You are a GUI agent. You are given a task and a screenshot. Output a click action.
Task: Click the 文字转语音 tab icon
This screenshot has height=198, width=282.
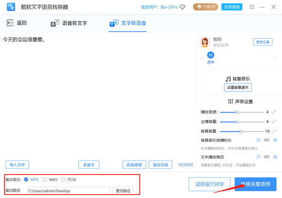114,23
